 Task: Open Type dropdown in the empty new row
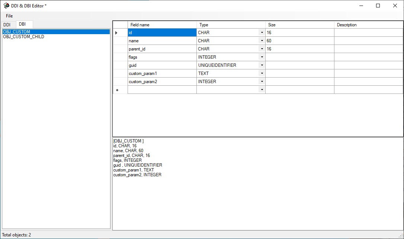pyautogui.click(x=262, y=90)
